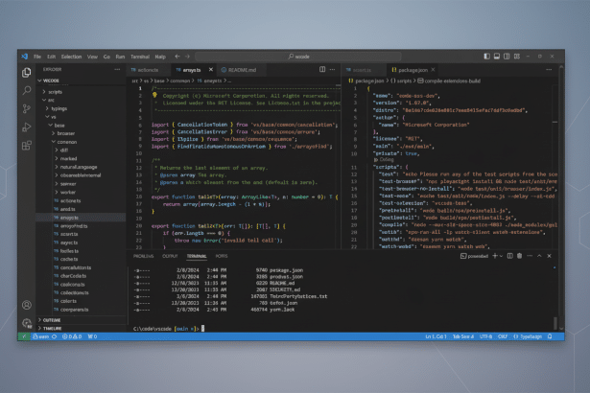Switch to the Problems panel tab
The width and height of the screenshot is (590, 393).
(x=143, y=256)
